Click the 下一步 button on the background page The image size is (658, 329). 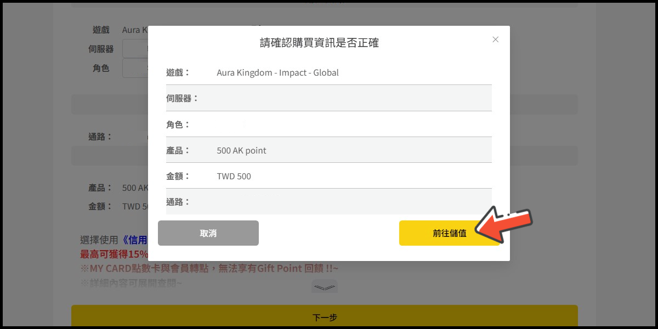[325, 316]
